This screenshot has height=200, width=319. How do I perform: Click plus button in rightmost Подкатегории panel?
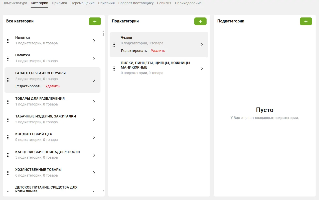coord(306,21)
